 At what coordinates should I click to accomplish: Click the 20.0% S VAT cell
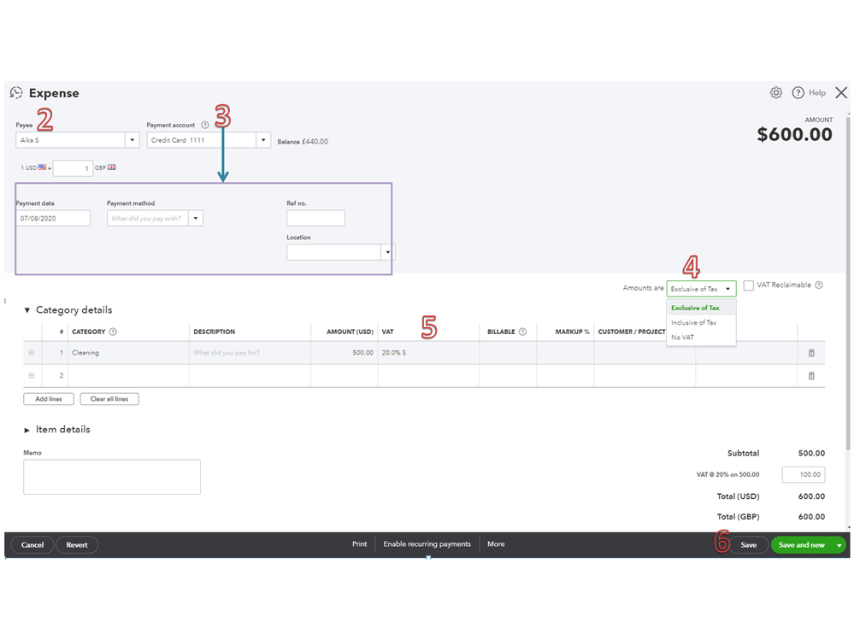428,353
